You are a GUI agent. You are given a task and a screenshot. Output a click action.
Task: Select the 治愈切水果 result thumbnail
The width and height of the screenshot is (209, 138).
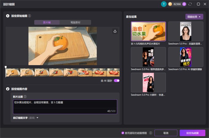(x=148, y=31)
